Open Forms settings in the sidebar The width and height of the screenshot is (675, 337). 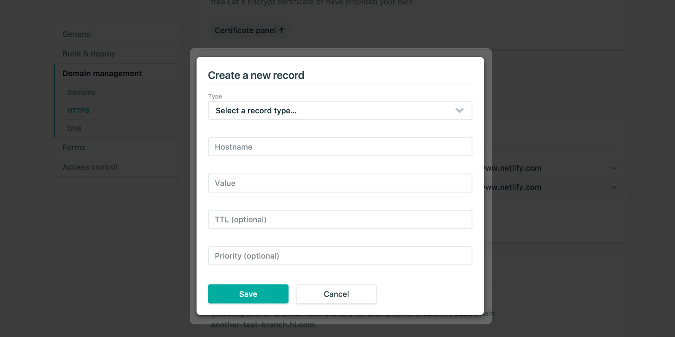74,147
